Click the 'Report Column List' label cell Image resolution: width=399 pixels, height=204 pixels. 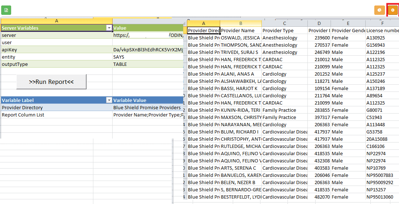56,115
